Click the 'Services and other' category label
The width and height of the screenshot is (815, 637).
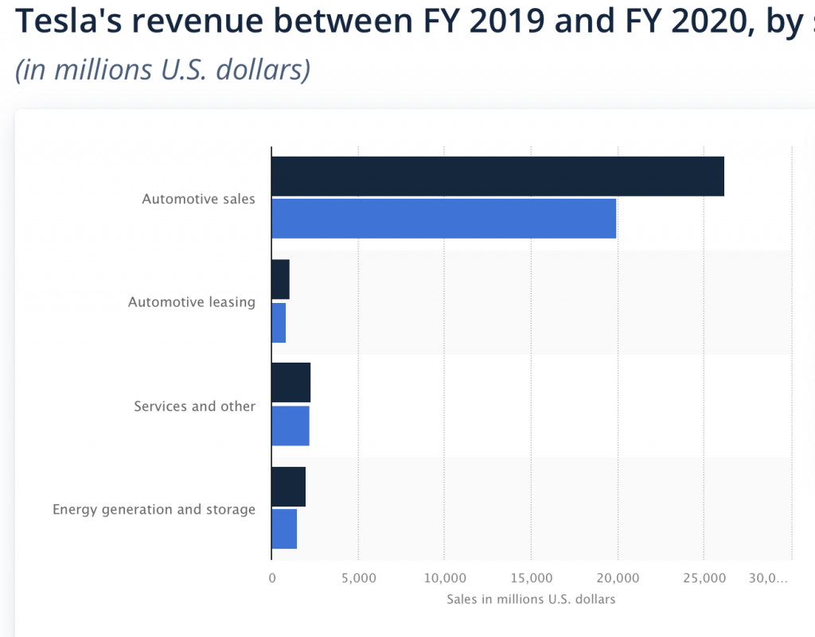[195, 406]
